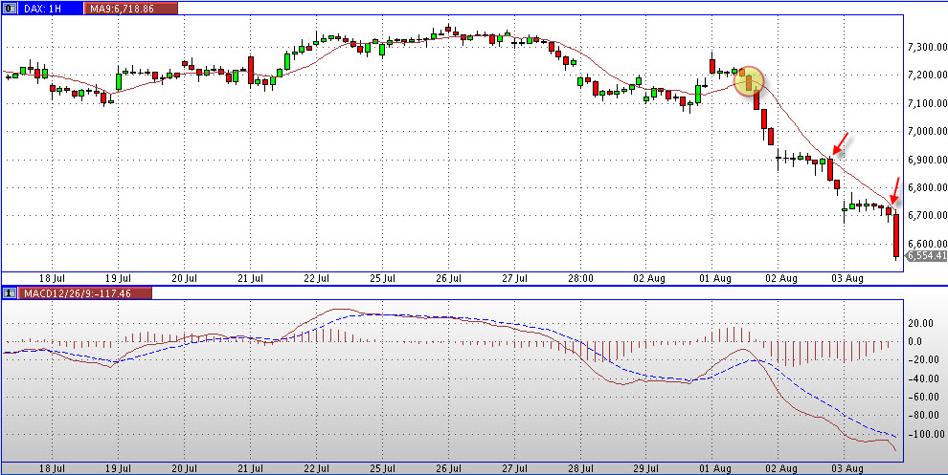Click 25 Jul on the MACD panel date axis
948x475 pixels.
(x=383, y=468)
